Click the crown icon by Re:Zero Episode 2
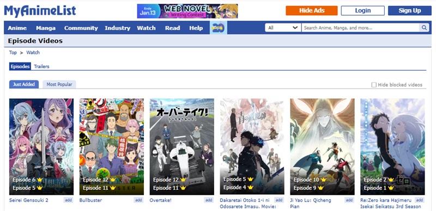The height and width of the screenshot is (211, 436). click(x=391, y=180)
